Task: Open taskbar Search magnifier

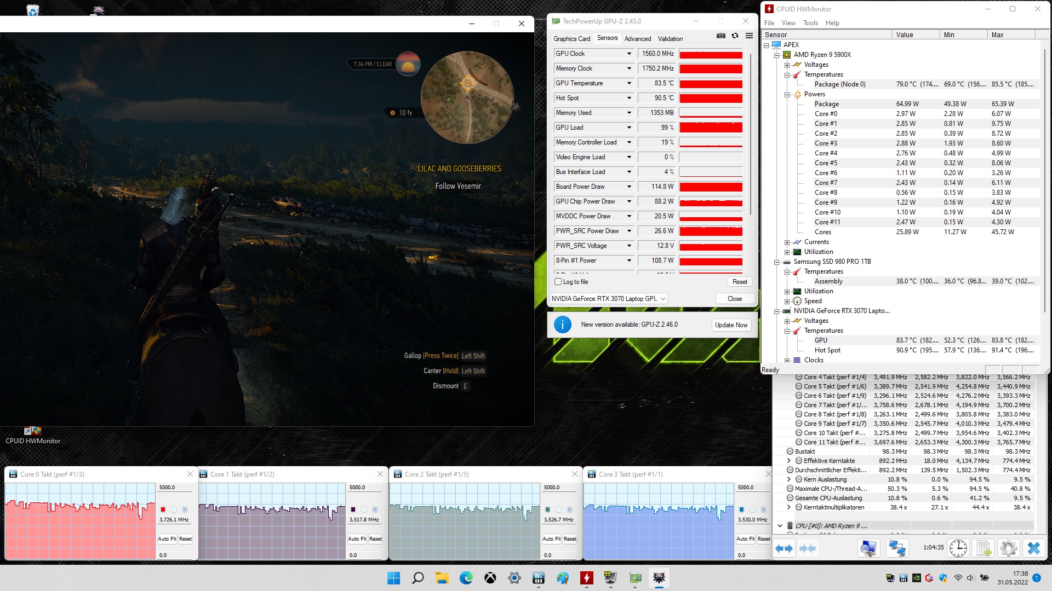Action: 418,578
